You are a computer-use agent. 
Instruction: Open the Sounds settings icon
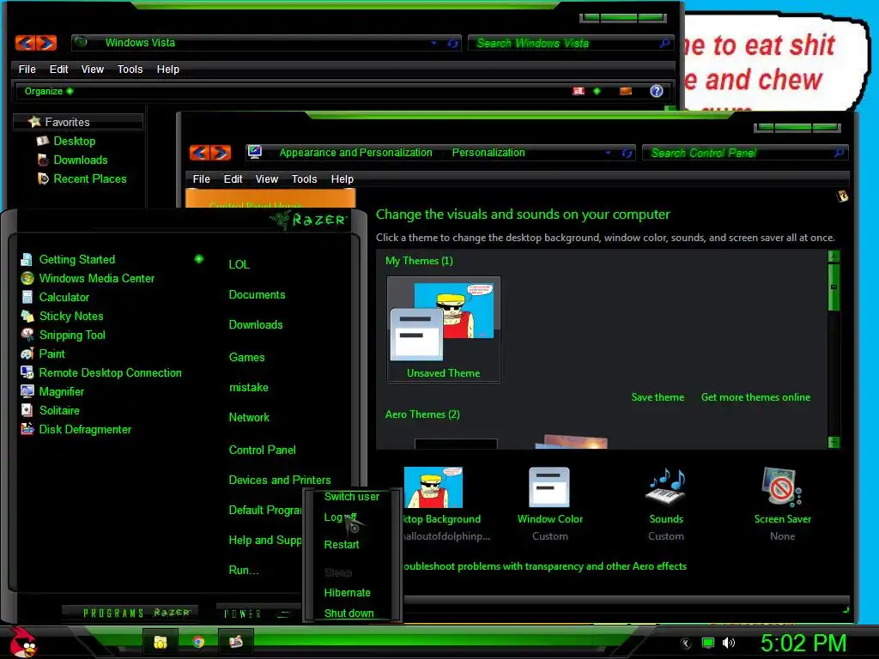[x=666, y=487]
